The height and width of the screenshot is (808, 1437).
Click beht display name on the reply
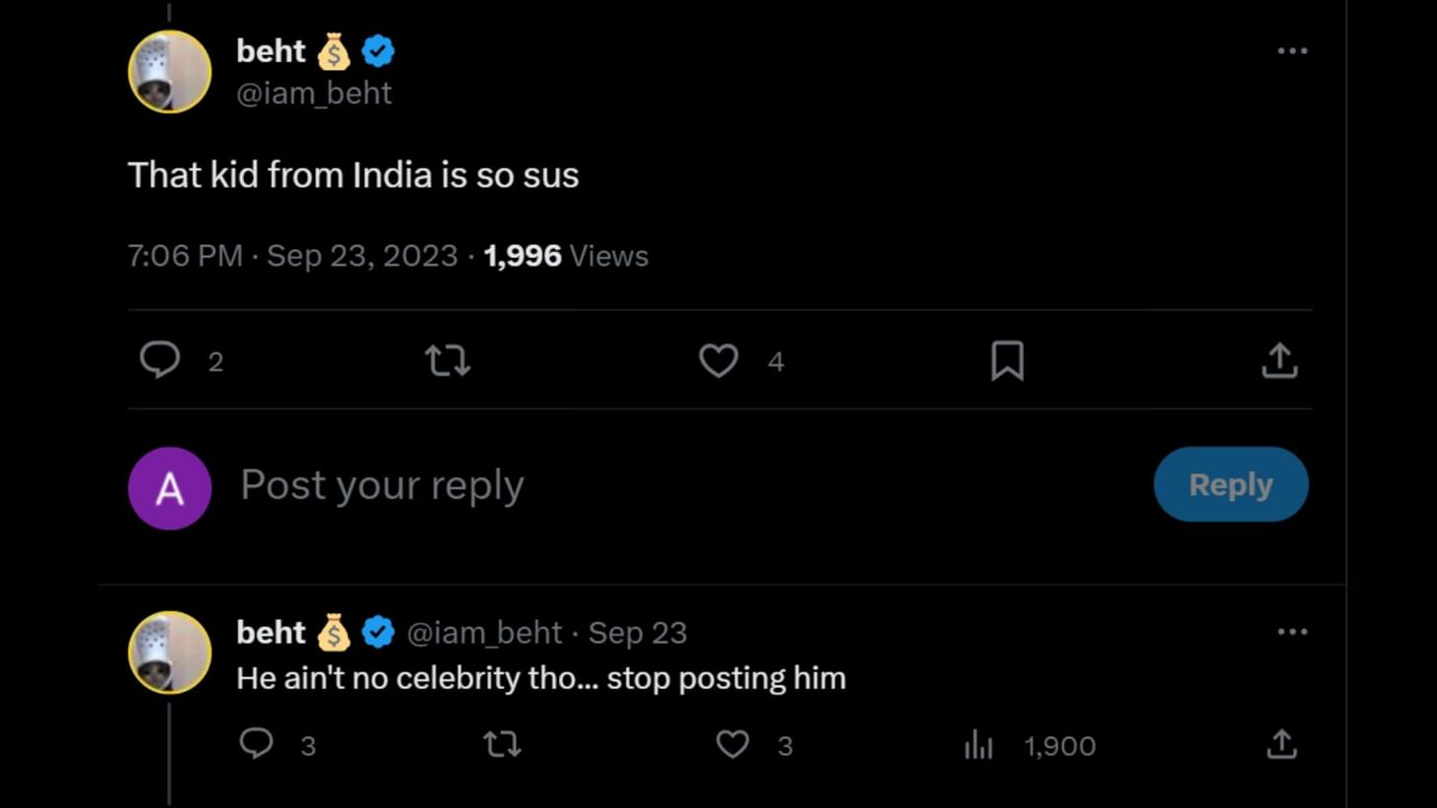[271, 632]
